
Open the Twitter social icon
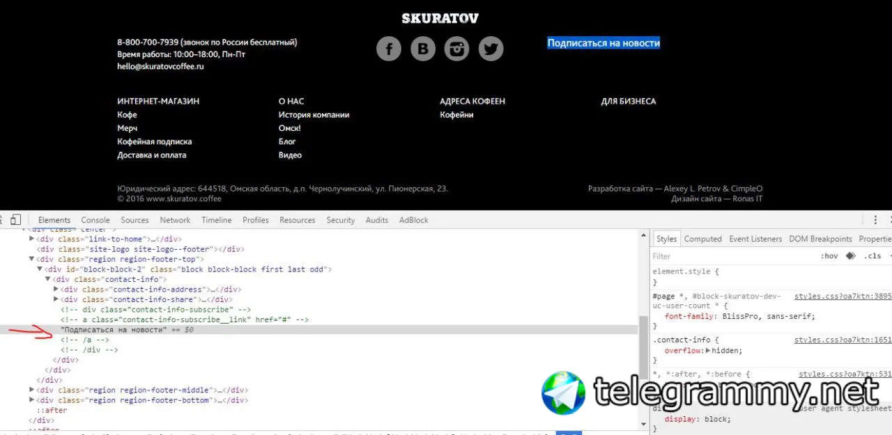pos(491,49)
